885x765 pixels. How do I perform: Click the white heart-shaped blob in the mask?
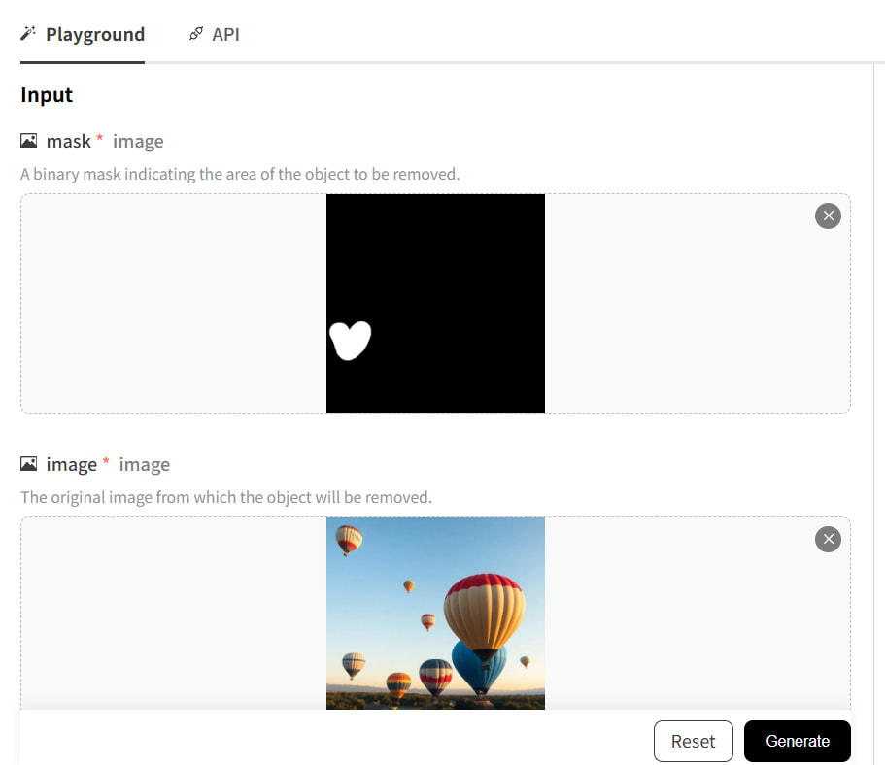tap(350, 340)
